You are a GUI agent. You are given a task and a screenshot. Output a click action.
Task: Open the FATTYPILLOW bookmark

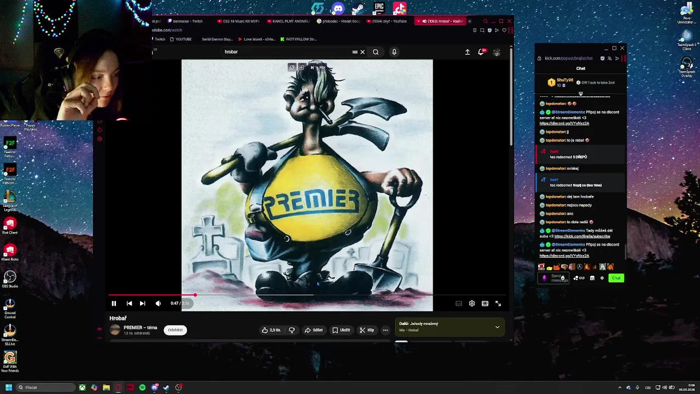tap(299, 39)
